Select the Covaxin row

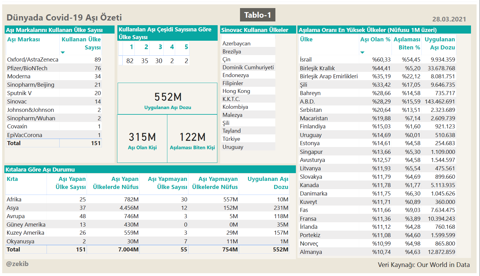click(54, 126)
